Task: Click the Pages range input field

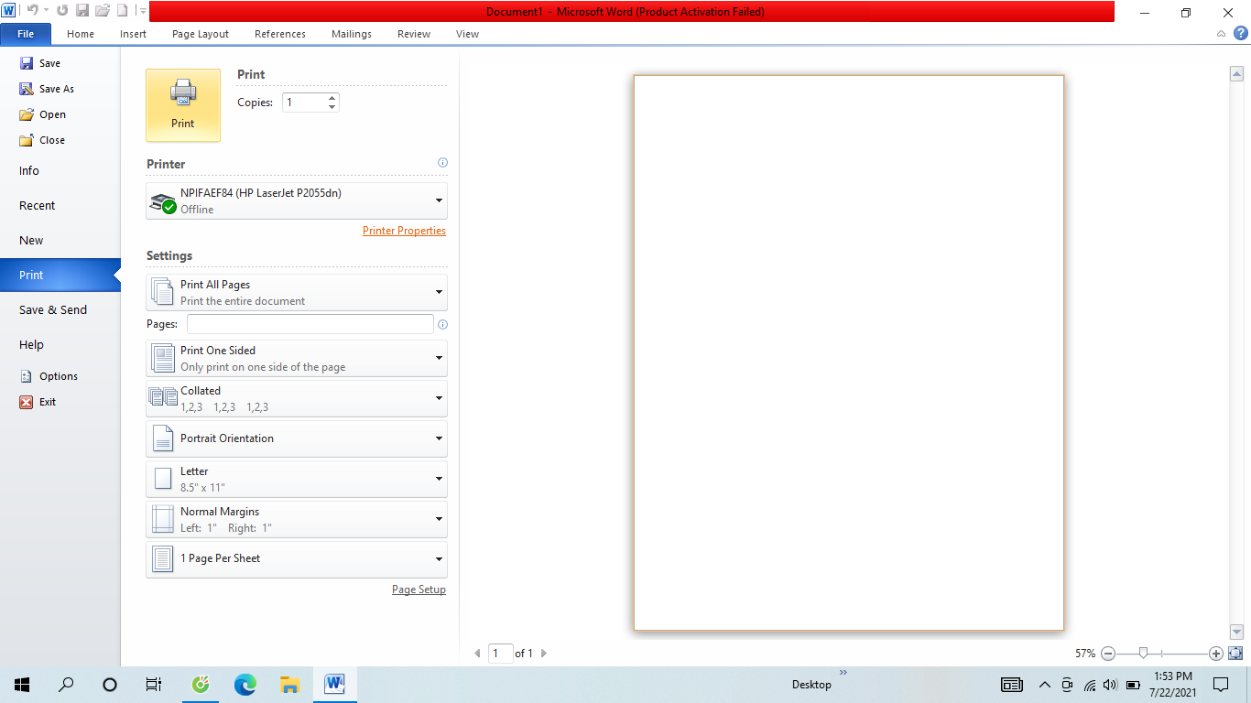Action: 310,324
